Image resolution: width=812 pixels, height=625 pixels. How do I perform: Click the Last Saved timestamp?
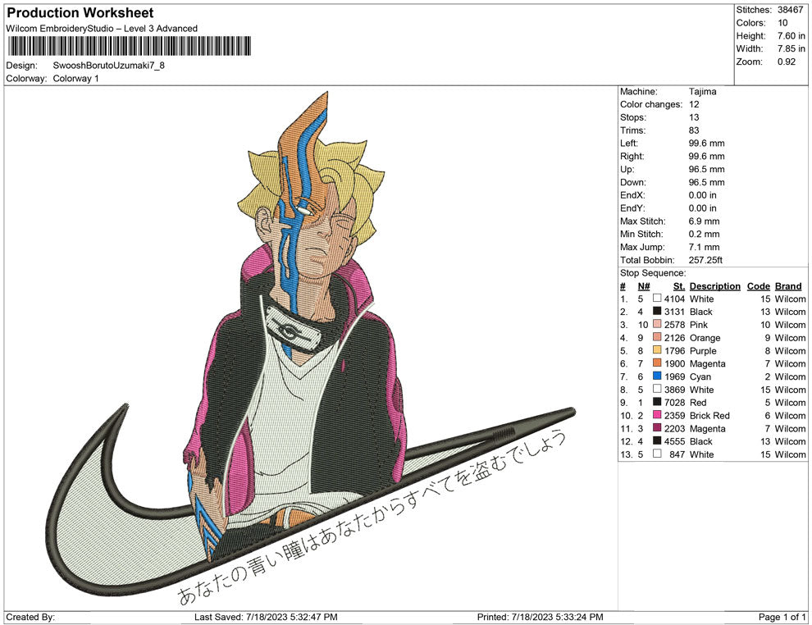(266, 617)
